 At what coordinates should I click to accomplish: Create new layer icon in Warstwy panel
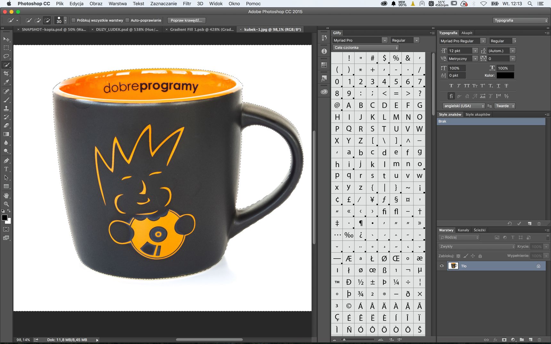click(530, 340)
